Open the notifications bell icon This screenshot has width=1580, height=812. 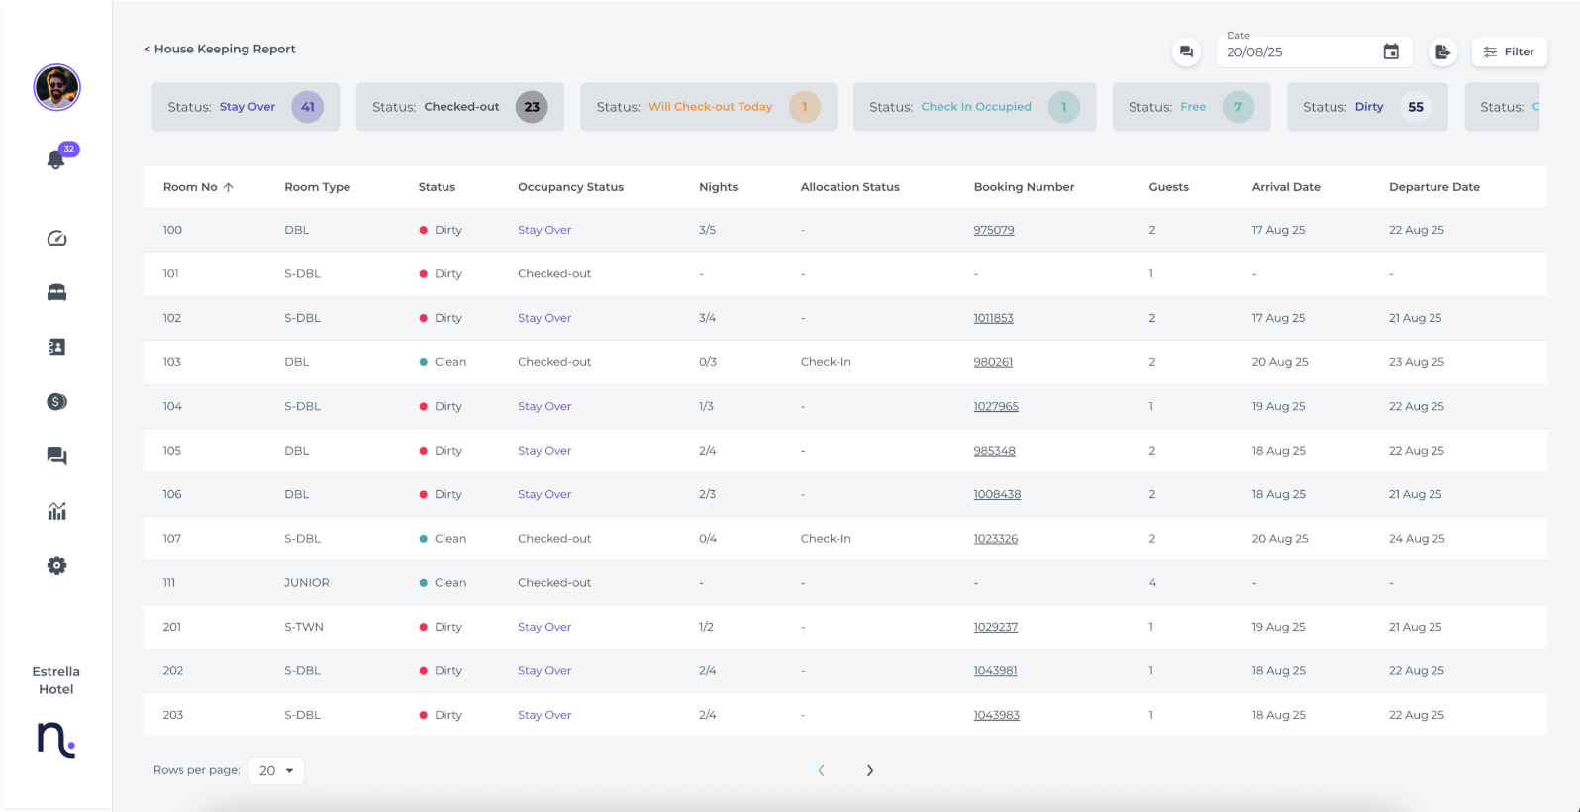(56, 159)
